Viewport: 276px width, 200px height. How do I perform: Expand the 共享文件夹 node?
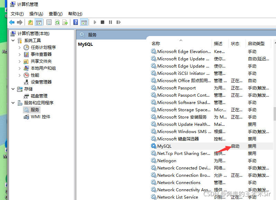[19, 61]
